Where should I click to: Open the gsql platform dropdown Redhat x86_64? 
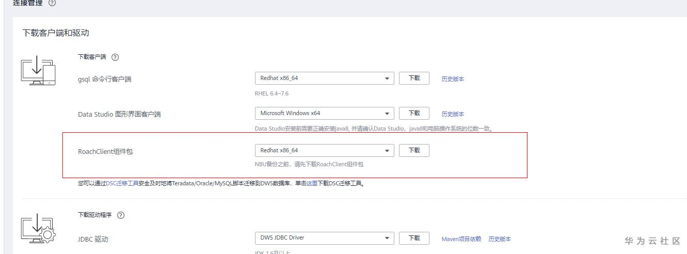(324, 78)
